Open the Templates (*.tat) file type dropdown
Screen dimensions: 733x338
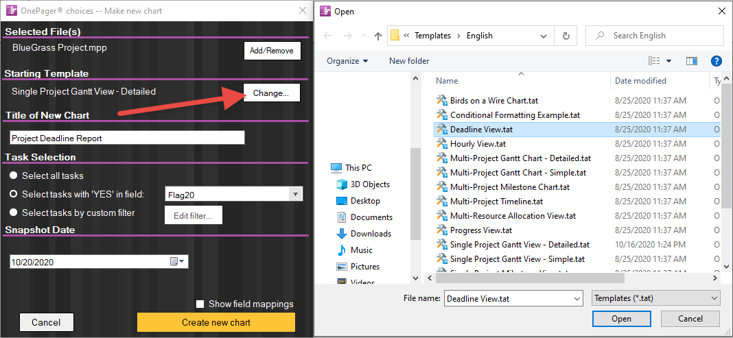[656, 298]
